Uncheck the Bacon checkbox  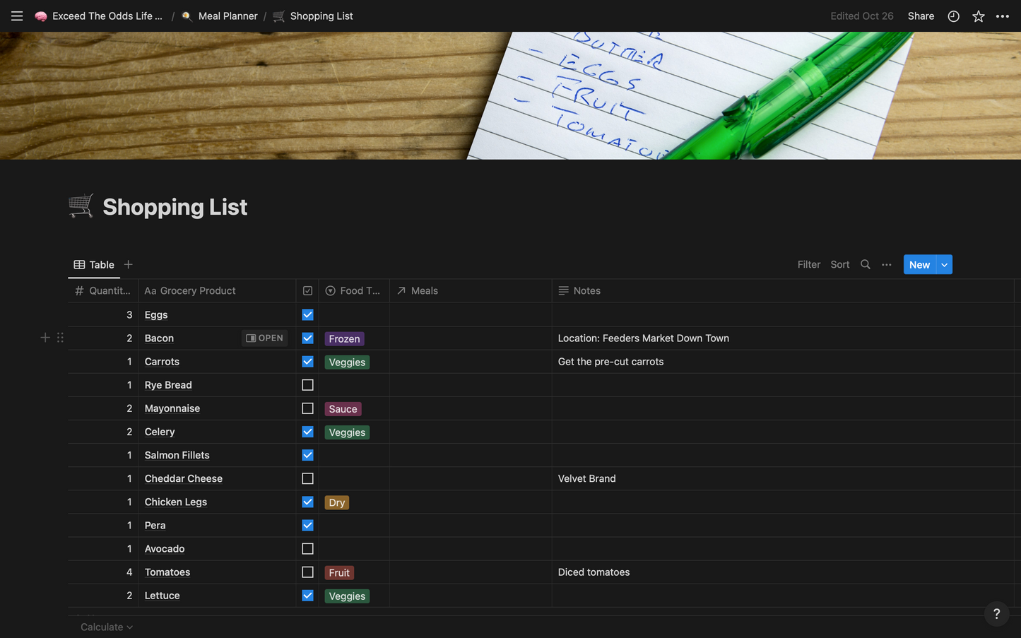pos(307,338)
